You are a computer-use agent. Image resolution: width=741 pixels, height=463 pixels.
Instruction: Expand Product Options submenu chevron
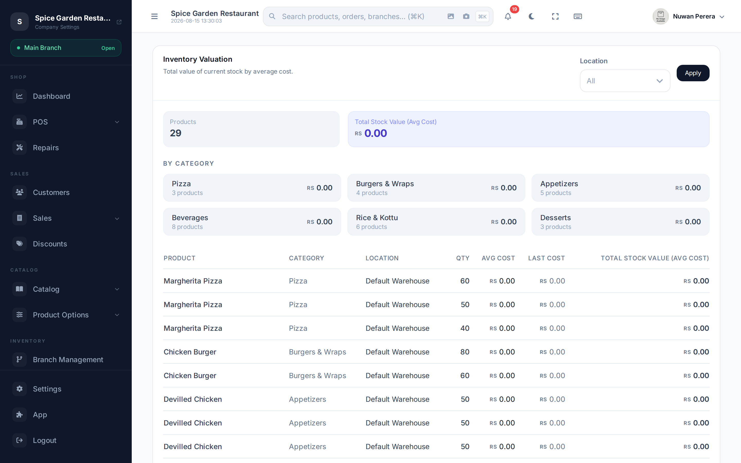click(x=117, y=315)
